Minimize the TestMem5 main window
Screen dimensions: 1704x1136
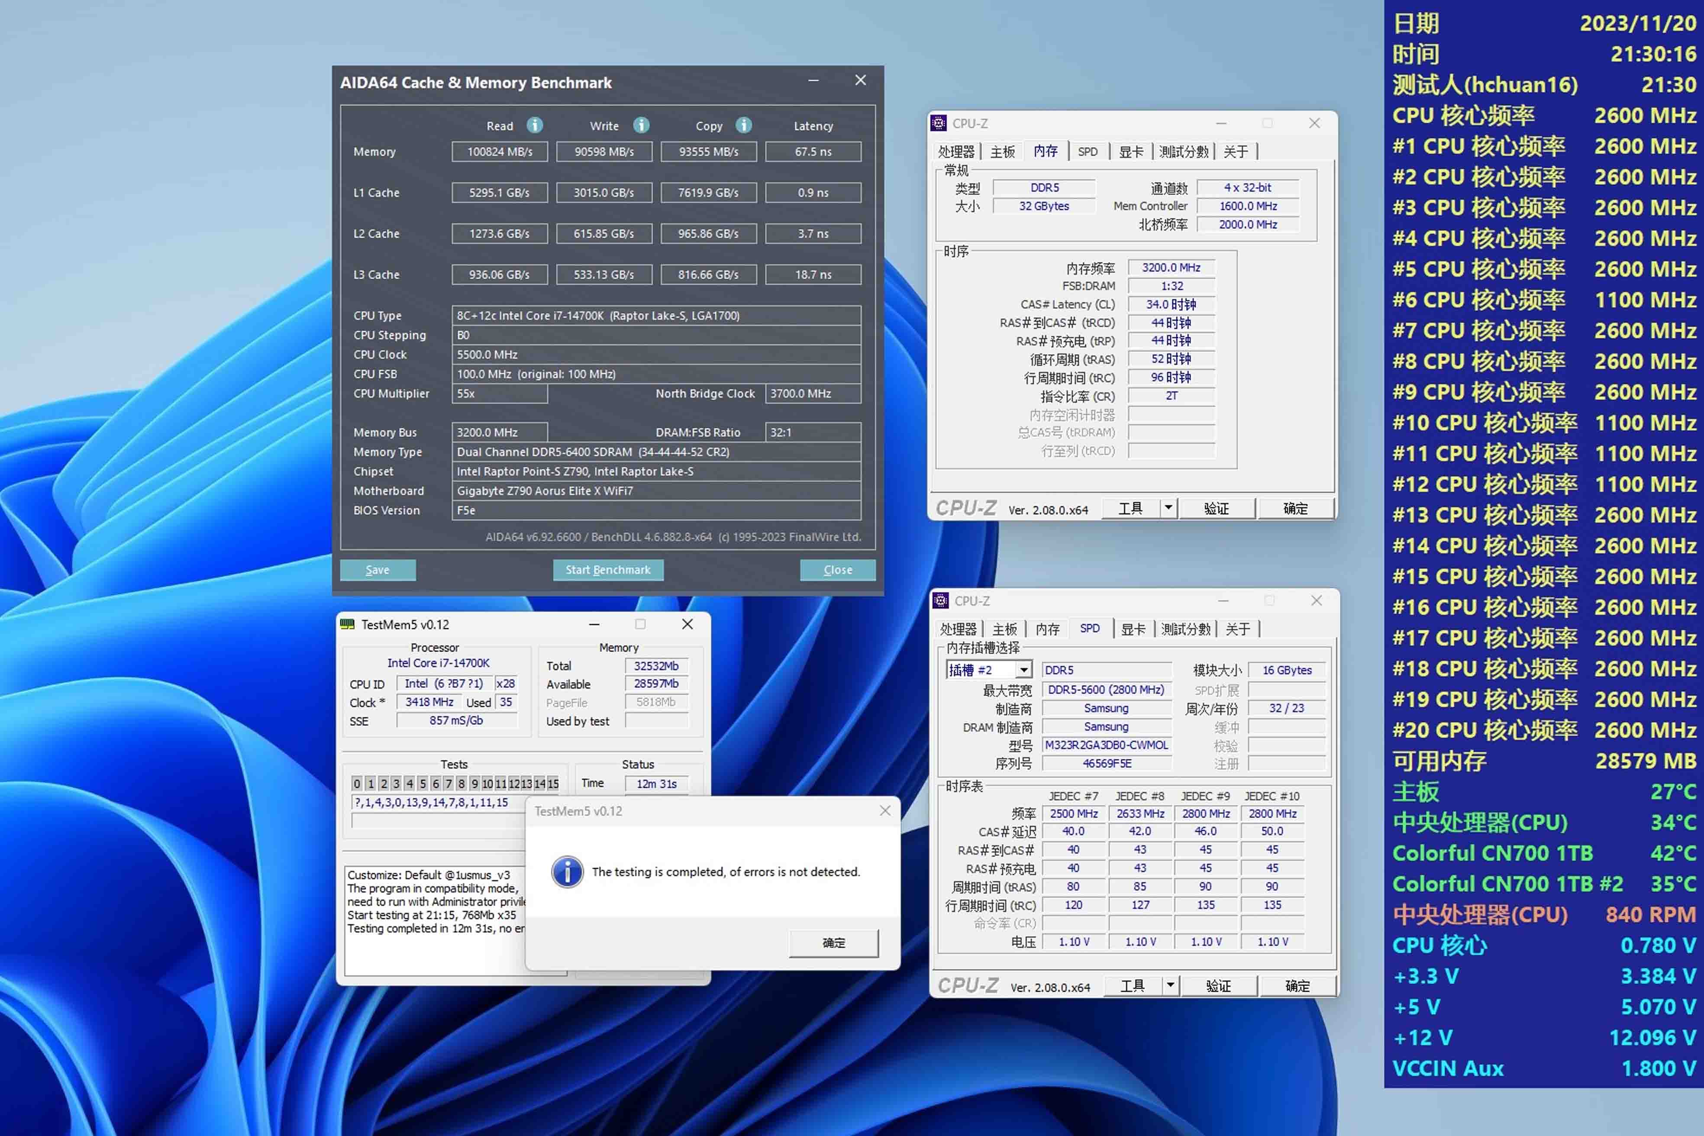coord(594,624)
